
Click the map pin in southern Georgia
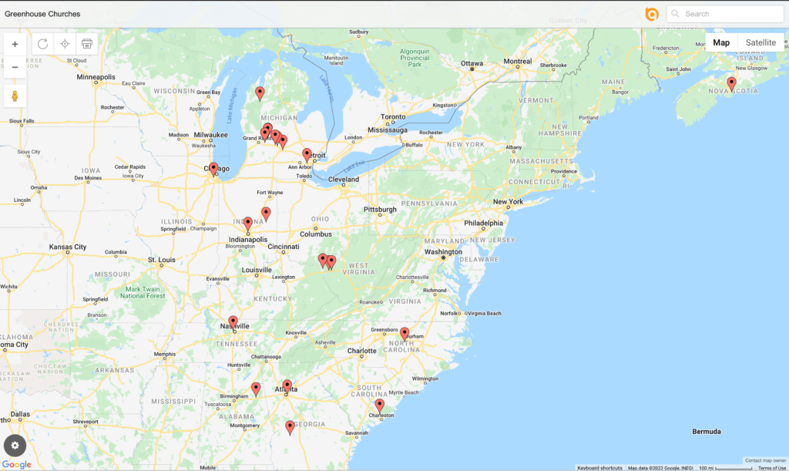point(290,428)
